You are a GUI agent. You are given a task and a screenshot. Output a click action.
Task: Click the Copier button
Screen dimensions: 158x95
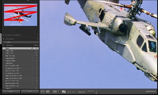(11, 91)
